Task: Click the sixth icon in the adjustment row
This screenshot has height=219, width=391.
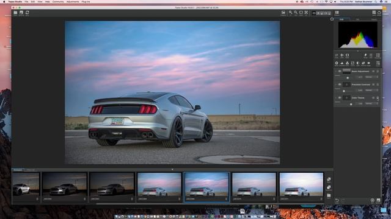Action: [364, 63]
